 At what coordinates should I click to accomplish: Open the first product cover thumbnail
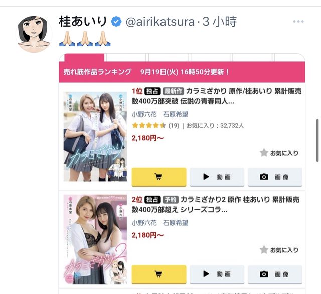click(95, 137)
